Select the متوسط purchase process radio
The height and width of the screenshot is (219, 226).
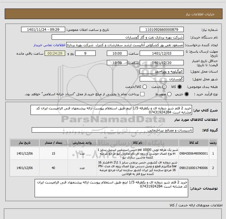(x=169, y=94)
